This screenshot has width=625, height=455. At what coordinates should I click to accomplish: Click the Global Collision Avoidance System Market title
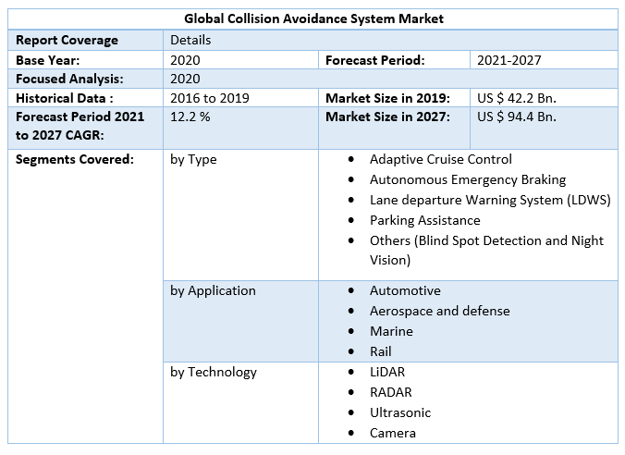(x=312, y=18)
